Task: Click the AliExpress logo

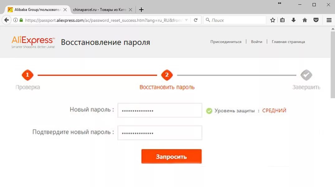Action: (x=33, y=42)
